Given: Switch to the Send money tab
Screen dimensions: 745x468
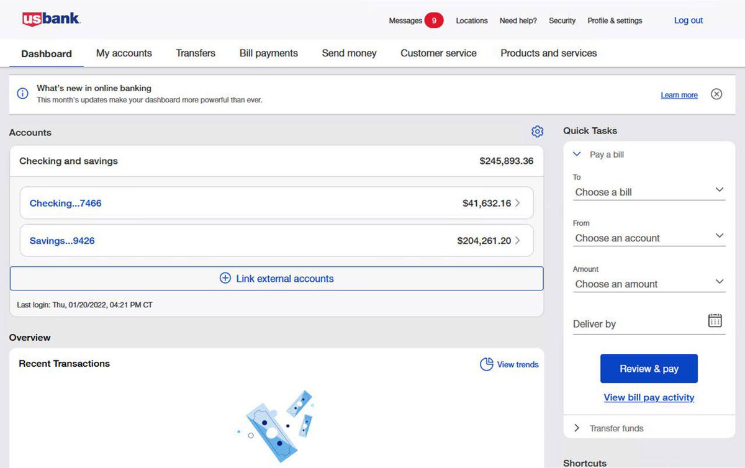Looking at the screenshot, I should coord(349,53).
